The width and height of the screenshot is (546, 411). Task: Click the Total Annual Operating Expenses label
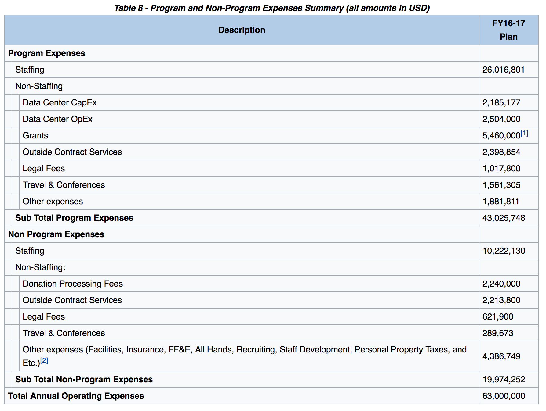coord(76,396)
